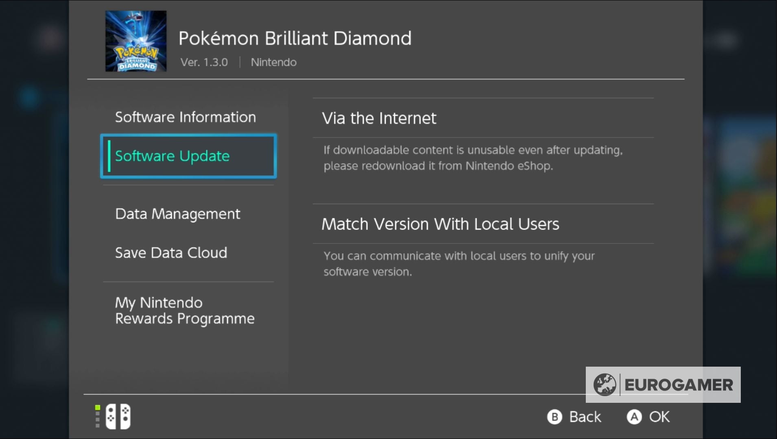Open Software Information
Image resolution: width=777 pixels, height=439 pixels.
pyautogui.click(x=186, y=117)
